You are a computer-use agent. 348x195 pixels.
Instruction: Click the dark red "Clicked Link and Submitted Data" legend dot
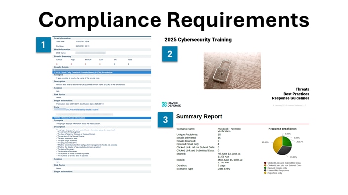coord(265,163)
